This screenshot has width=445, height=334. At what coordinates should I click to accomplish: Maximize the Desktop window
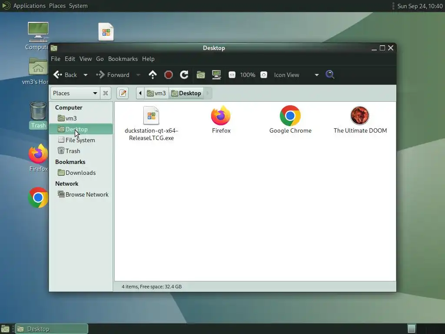coord(382,48)
